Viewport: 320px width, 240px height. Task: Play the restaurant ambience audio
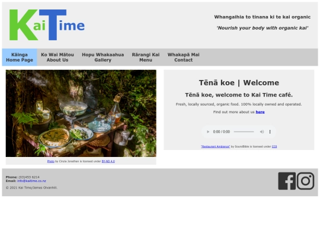[208, 132]
